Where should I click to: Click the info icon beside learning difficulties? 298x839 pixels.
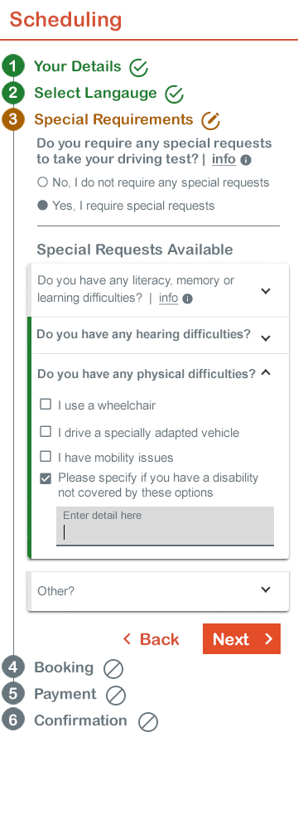[187, 299]
